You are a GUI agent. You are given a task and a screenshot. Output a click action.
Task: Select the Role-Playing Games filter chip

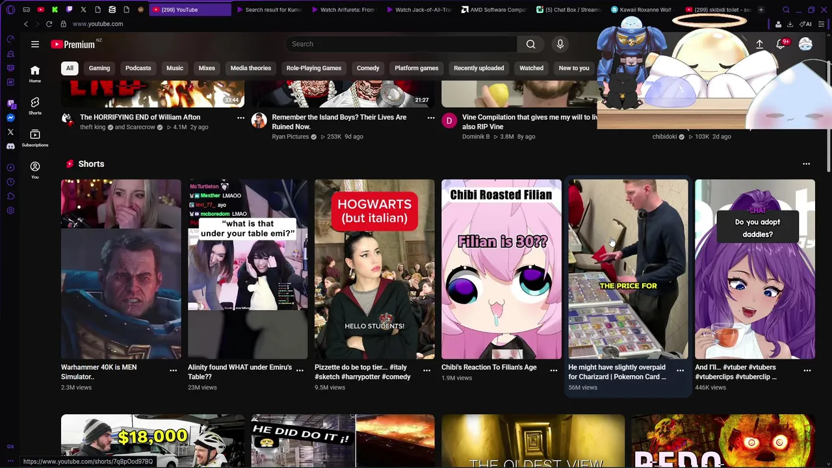pos(314,68)
